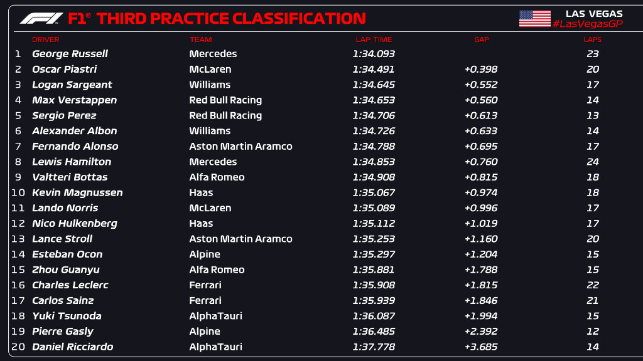
Task: Select the GAP column header
Action: point(481,39)
